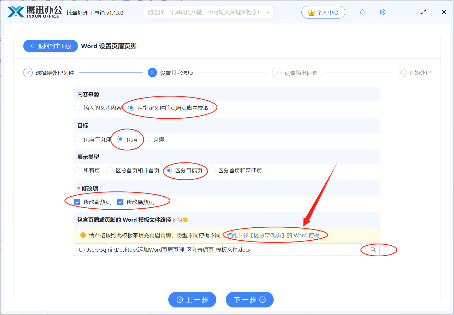Uncheck the 修改偶数页 checkbox
The image size is (454, 315).
pos(120,202)
